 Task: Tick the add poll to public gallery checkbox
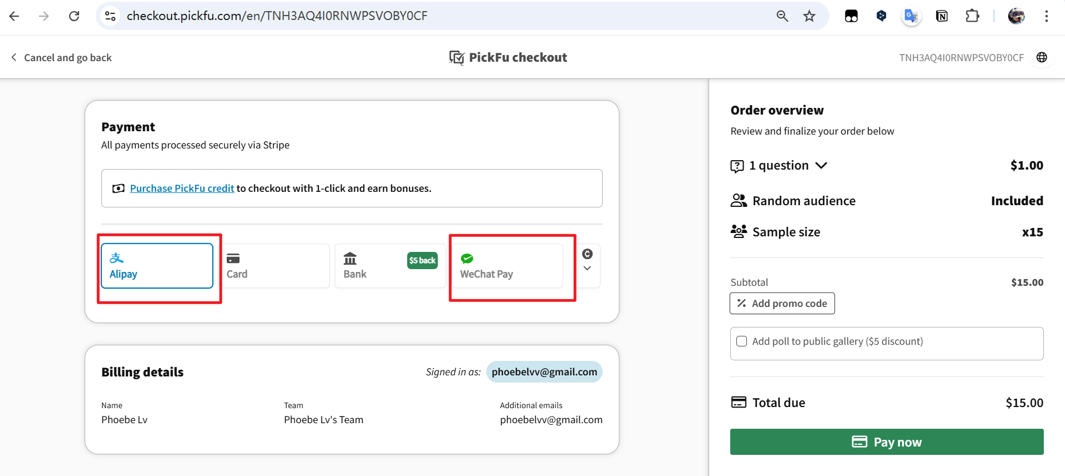point(742,341)
